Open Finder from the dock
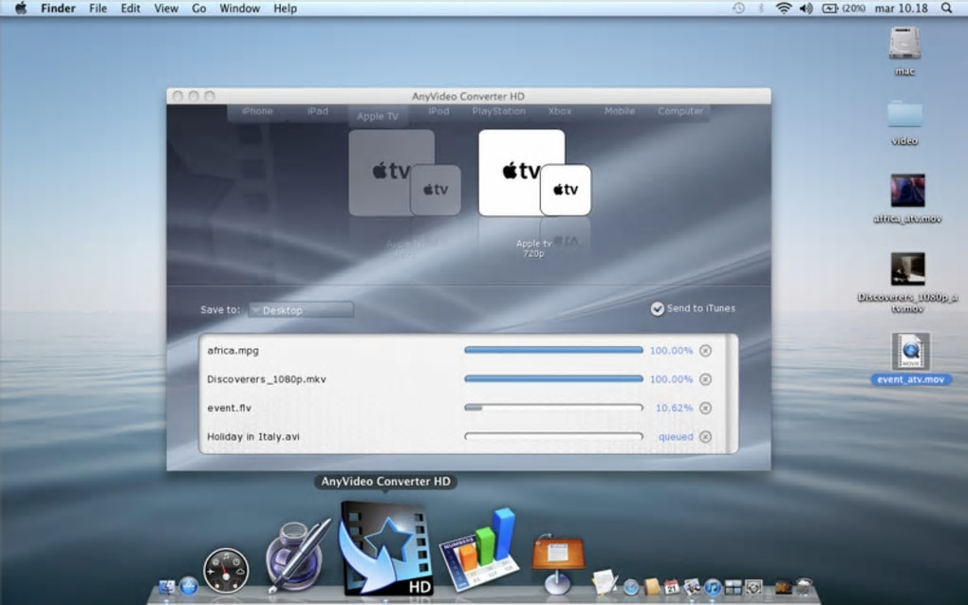 click(x=166, y=586)
